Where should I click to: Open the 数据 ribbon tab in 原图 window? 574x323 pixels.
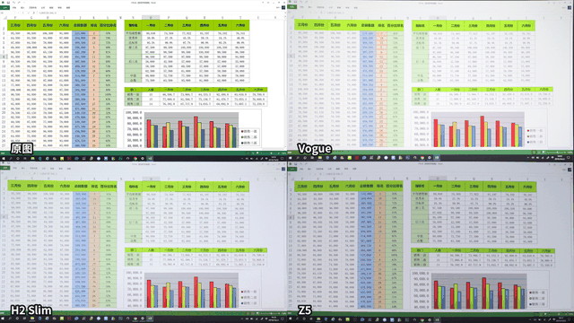tap(51, 8)
